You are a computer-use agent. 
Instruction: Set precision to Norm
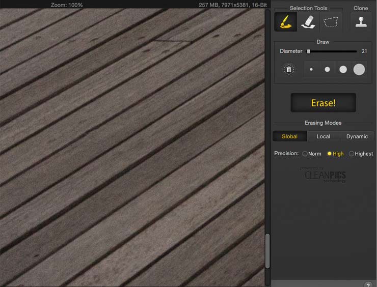point(312,154)
